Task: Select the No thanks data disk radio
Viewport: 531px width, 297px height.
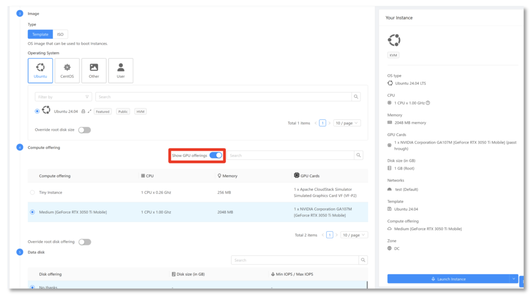Action: tap(32, 287)
